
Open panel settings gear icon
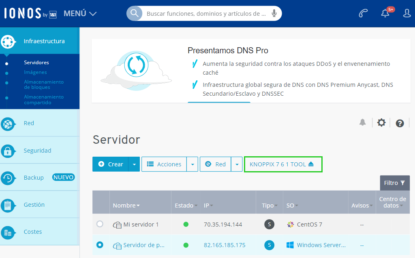(x=381, y=123)
